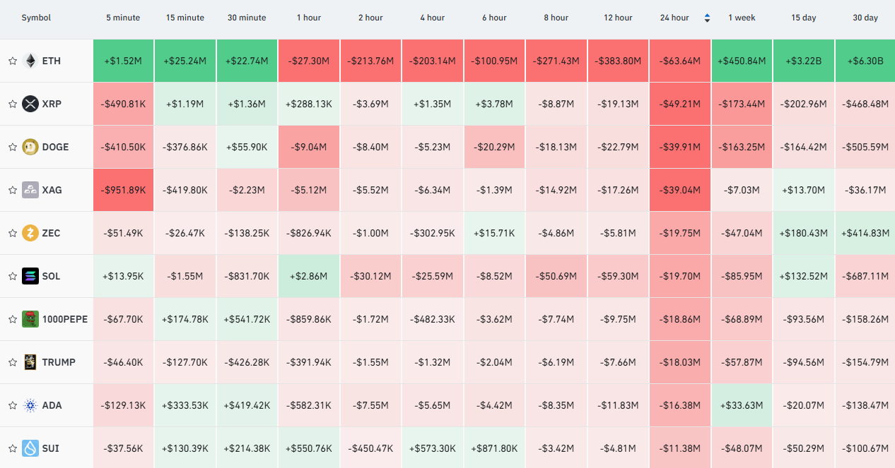Click the SOL coin logo icon
Screen dimensions: 895x468
(x=30, y=277)
